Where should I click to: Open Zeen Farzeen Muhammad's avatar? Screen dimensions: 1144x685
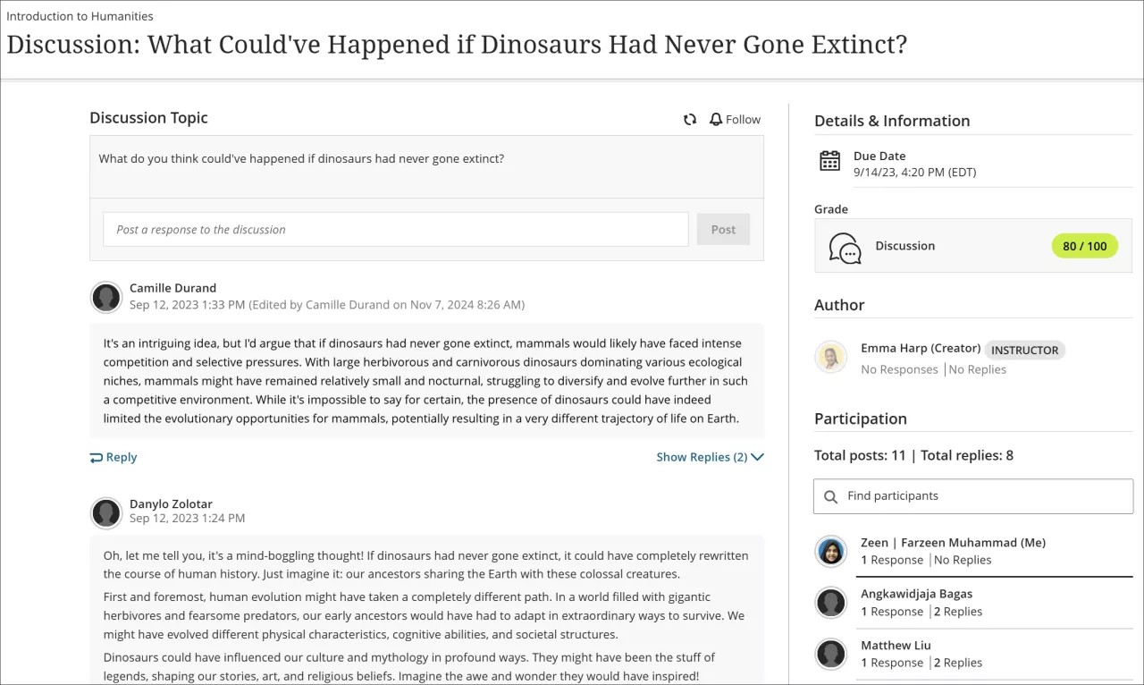click(x=831, y=551)
